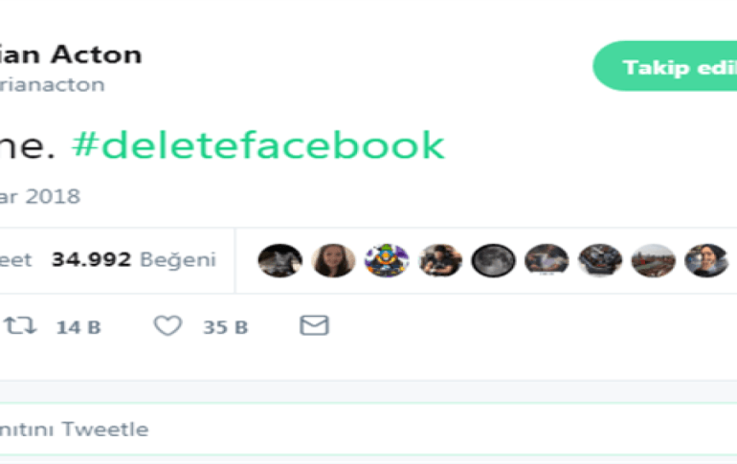Open the gray moon avatar profile

click(x=493, y=260)
